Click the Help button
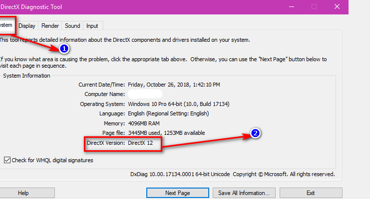Screen dimensions: 370x199 tap(23, 193)
